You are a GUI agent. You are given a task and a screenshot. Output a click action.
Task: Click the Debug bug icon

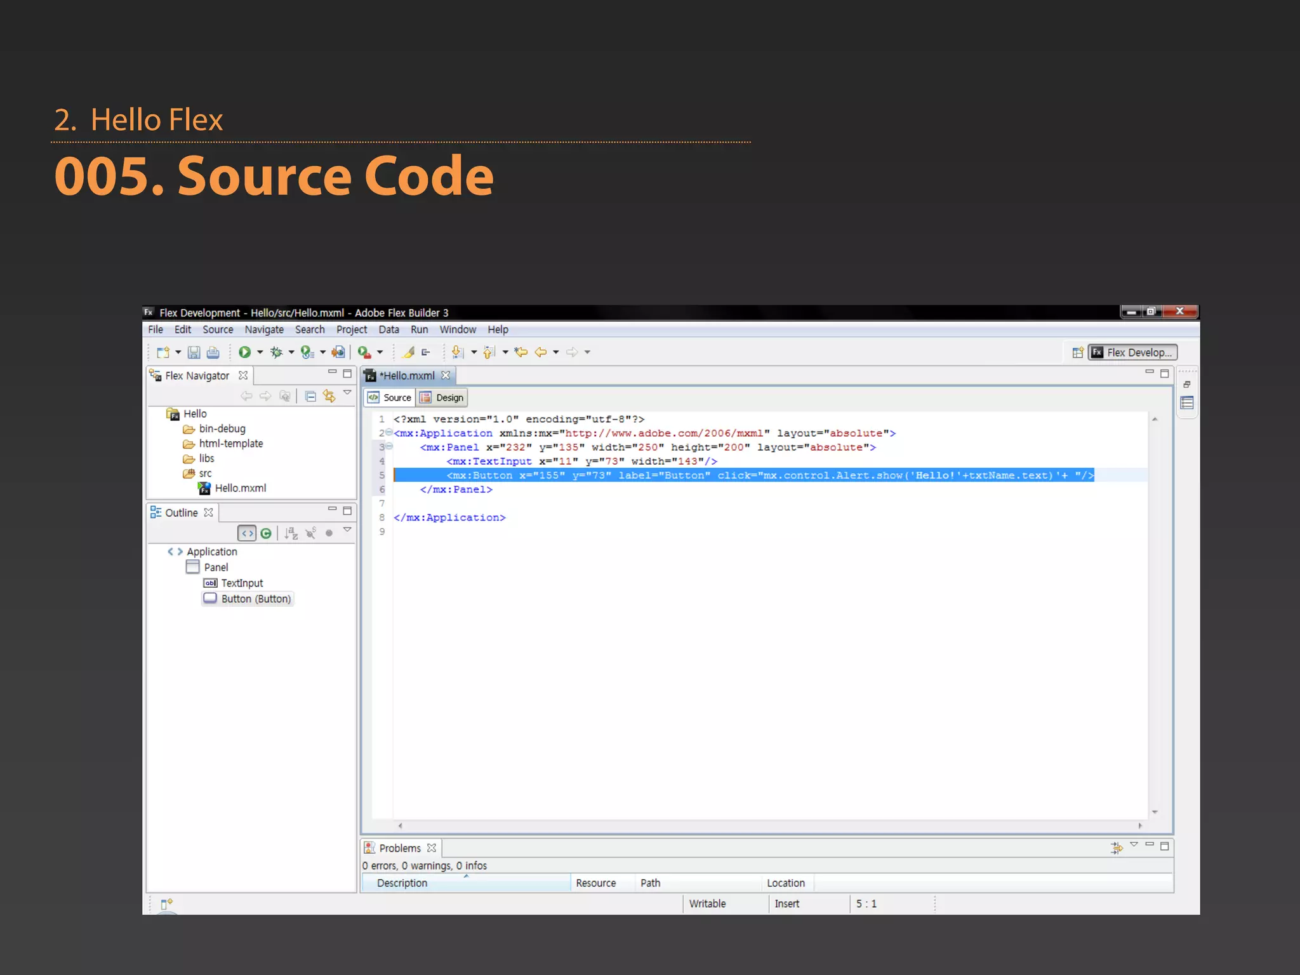[x=276, y=352]
